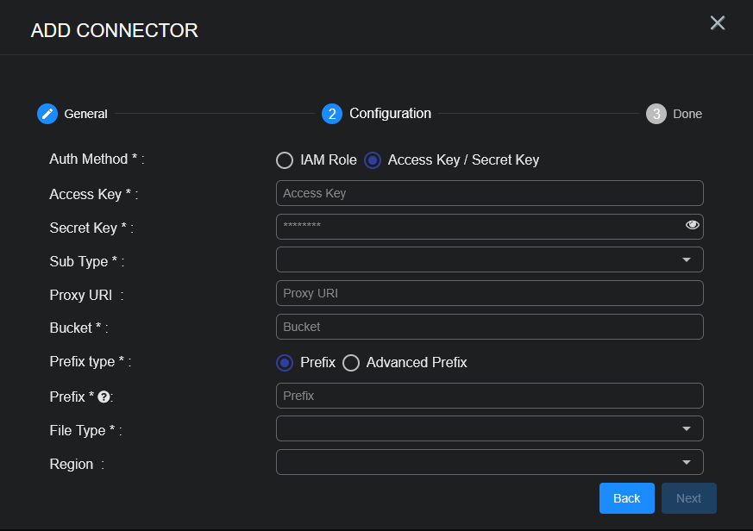Click the Back button
The image size is (753, 531).
pos(626,498)
